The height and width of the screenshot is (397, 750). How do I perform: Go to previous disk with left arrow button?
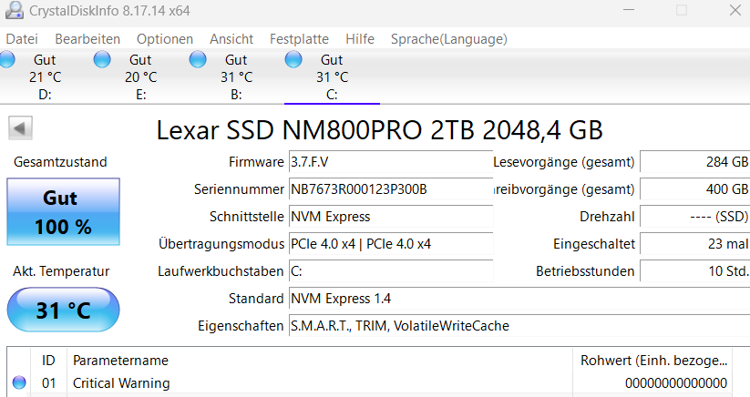20,128
